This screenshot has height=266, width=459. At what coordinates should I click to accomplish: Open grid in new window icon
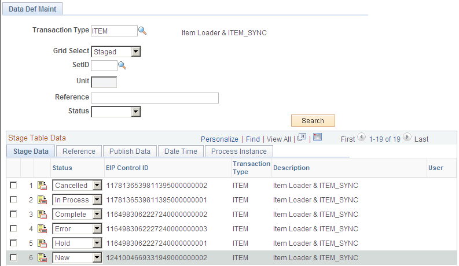point(302,137)
